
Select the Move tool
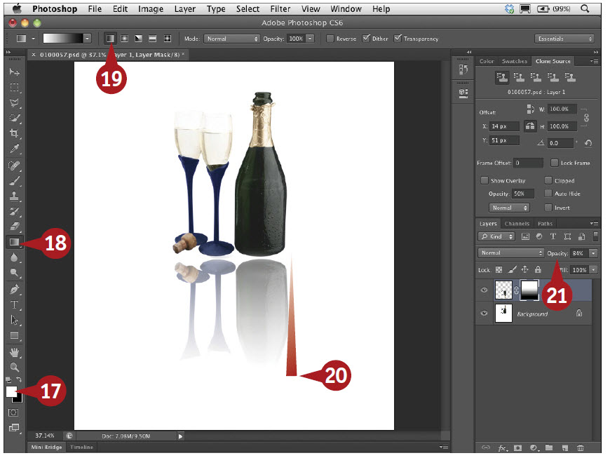pyautogui.click(x=15, y=72)
